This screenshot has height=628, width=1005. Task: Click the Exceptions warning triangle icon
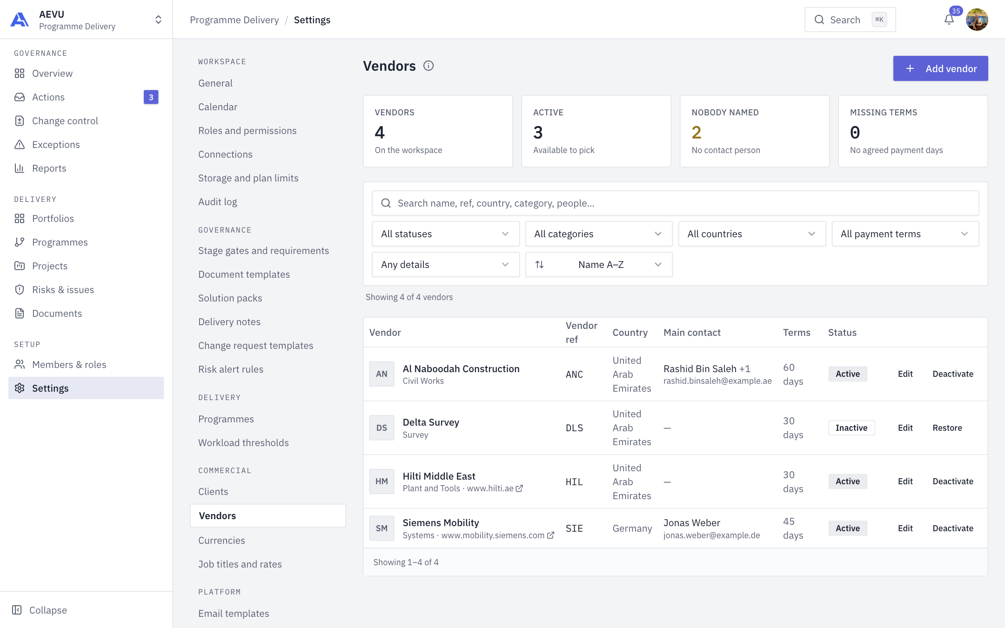tap(20, 145)
